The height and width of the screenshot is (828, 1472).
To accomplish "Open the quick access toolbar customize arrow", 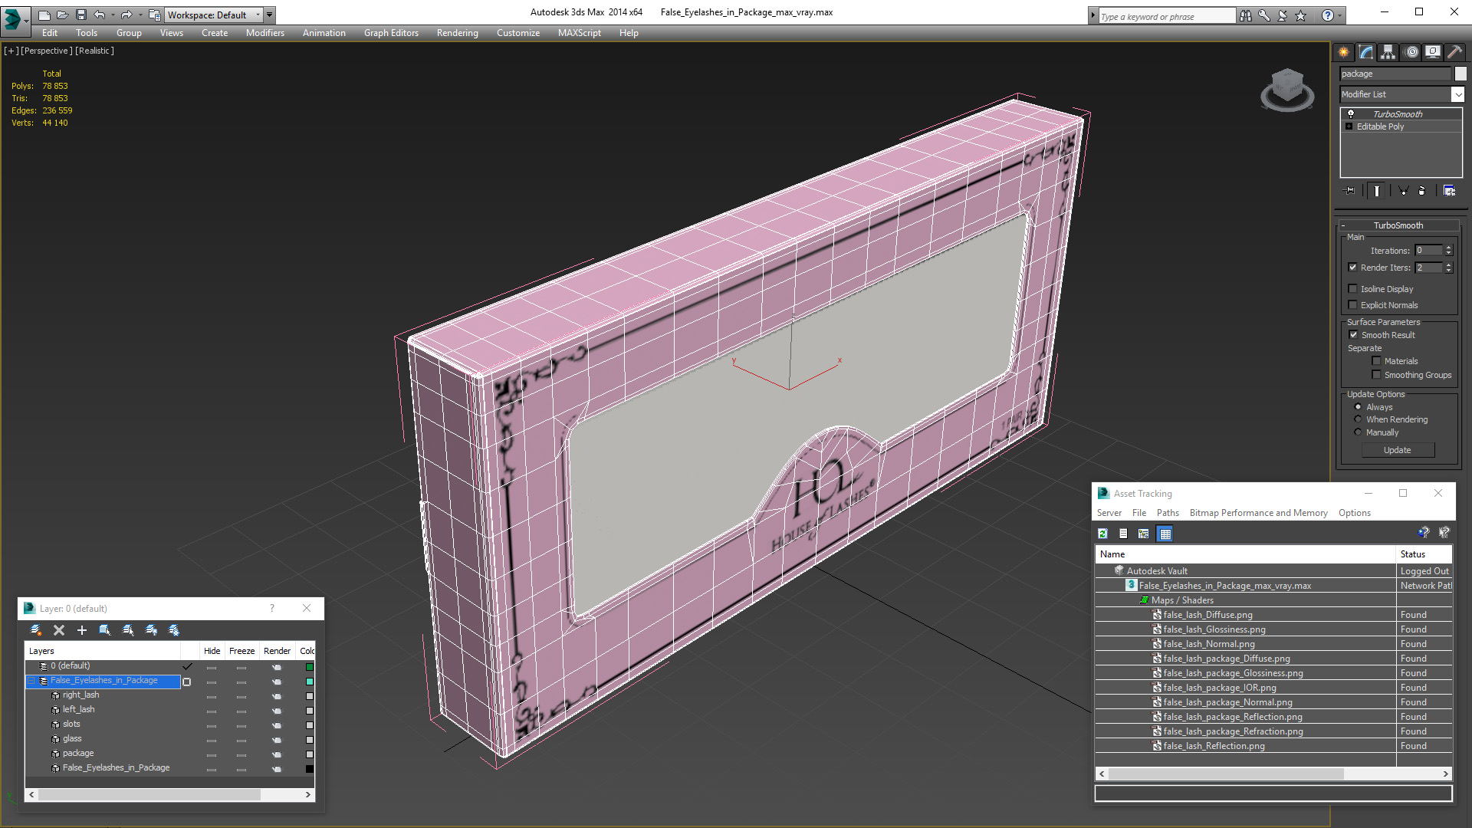I will click(x=269, y=15).
